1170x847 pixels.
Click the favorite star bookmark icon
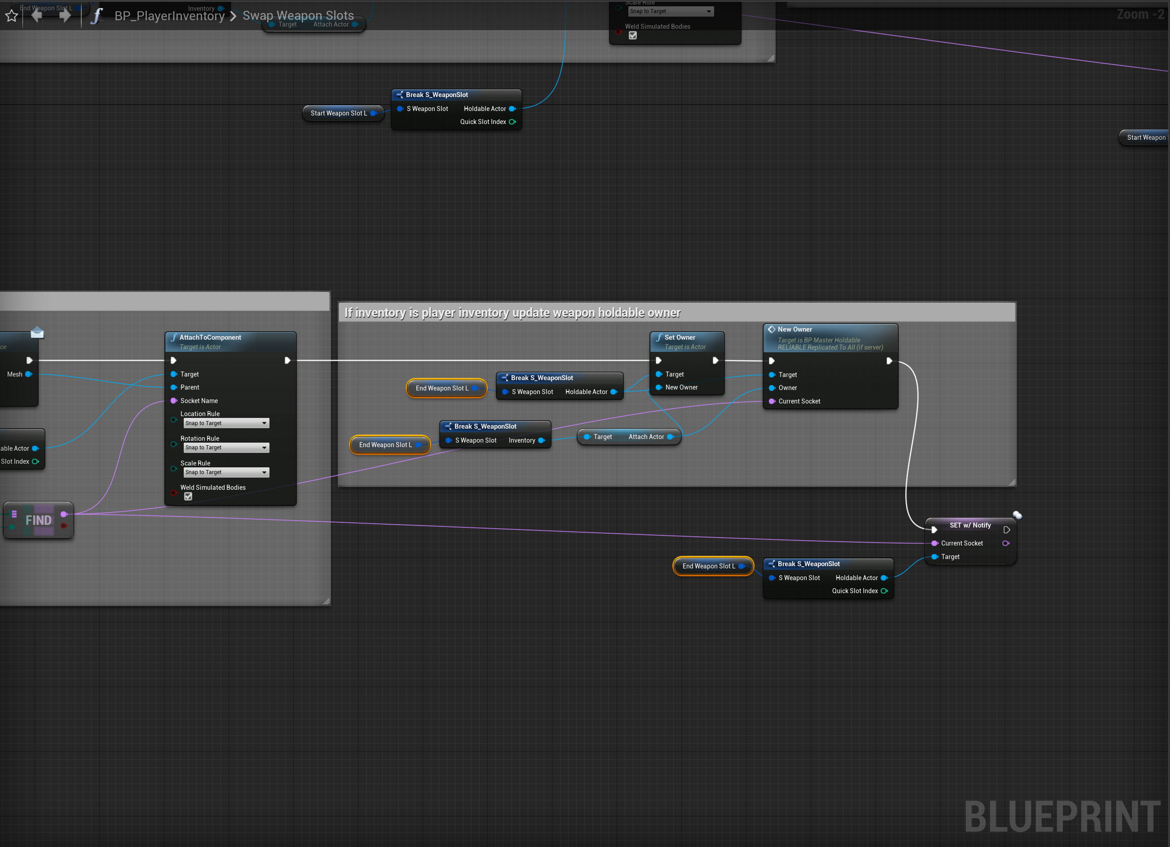click(11, 16)
